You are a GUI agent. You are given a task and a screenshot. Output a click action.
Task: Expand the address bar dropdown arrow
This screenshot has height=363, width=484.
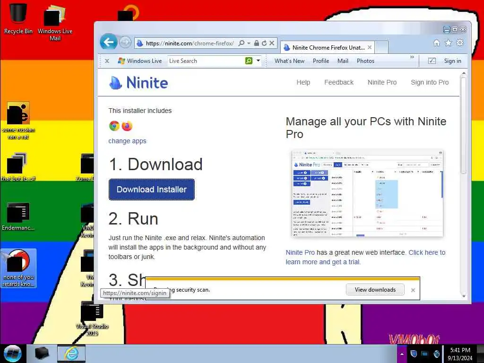coord(249,43)
